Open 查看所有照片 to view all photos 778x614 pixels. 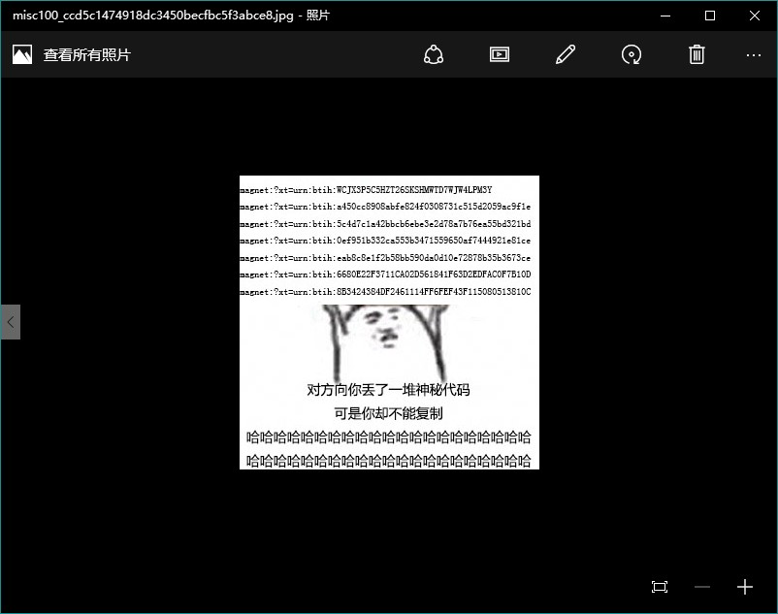click(x=87, y=54)
